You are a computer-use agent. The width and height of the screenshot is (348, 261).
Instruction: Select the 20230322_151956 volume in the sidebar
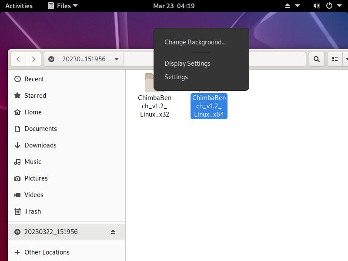tap(67, 232)
